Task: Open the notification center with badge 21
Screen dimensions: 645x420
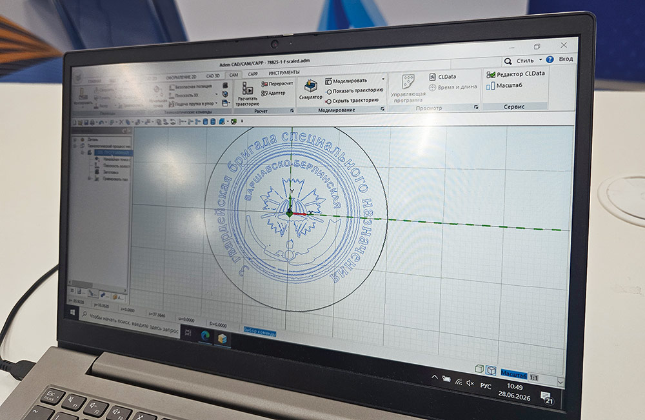Action: point(547,398)
